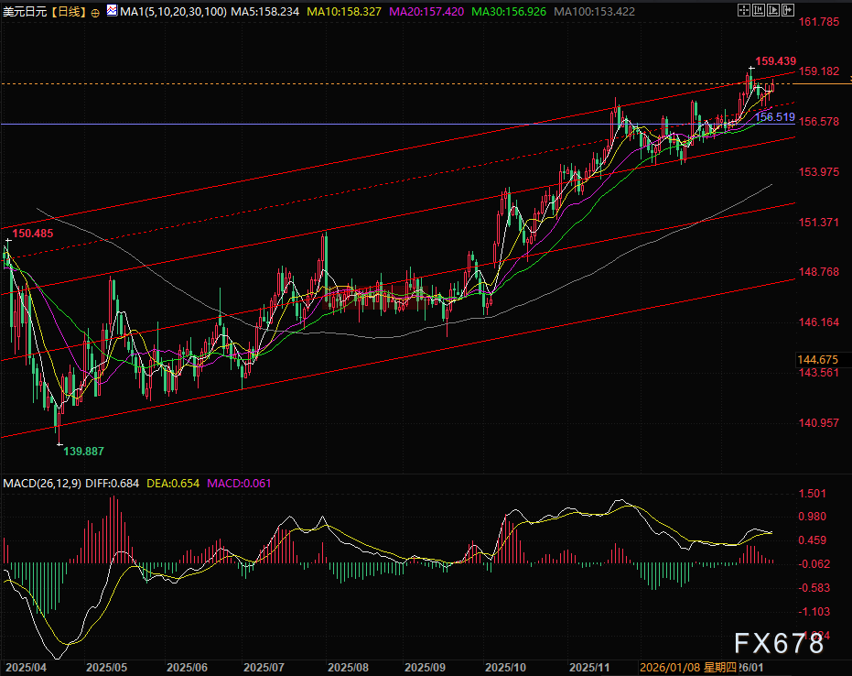Open the 日线 period selector
The width and height of the screenshot is (852, 676).
pyautogui.click(x=69, y=12)
